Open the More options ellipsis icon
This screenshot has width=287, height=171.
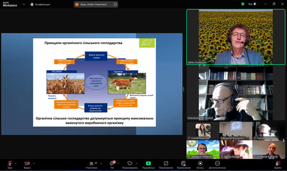[x=217, y=163]
